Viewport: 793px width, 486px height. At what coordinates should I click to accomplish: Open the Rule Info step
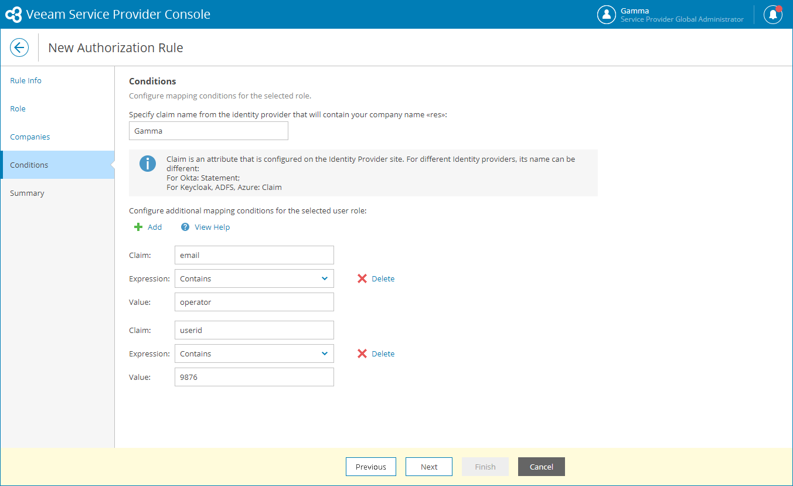pyautogui.click(x=26, y=80)
